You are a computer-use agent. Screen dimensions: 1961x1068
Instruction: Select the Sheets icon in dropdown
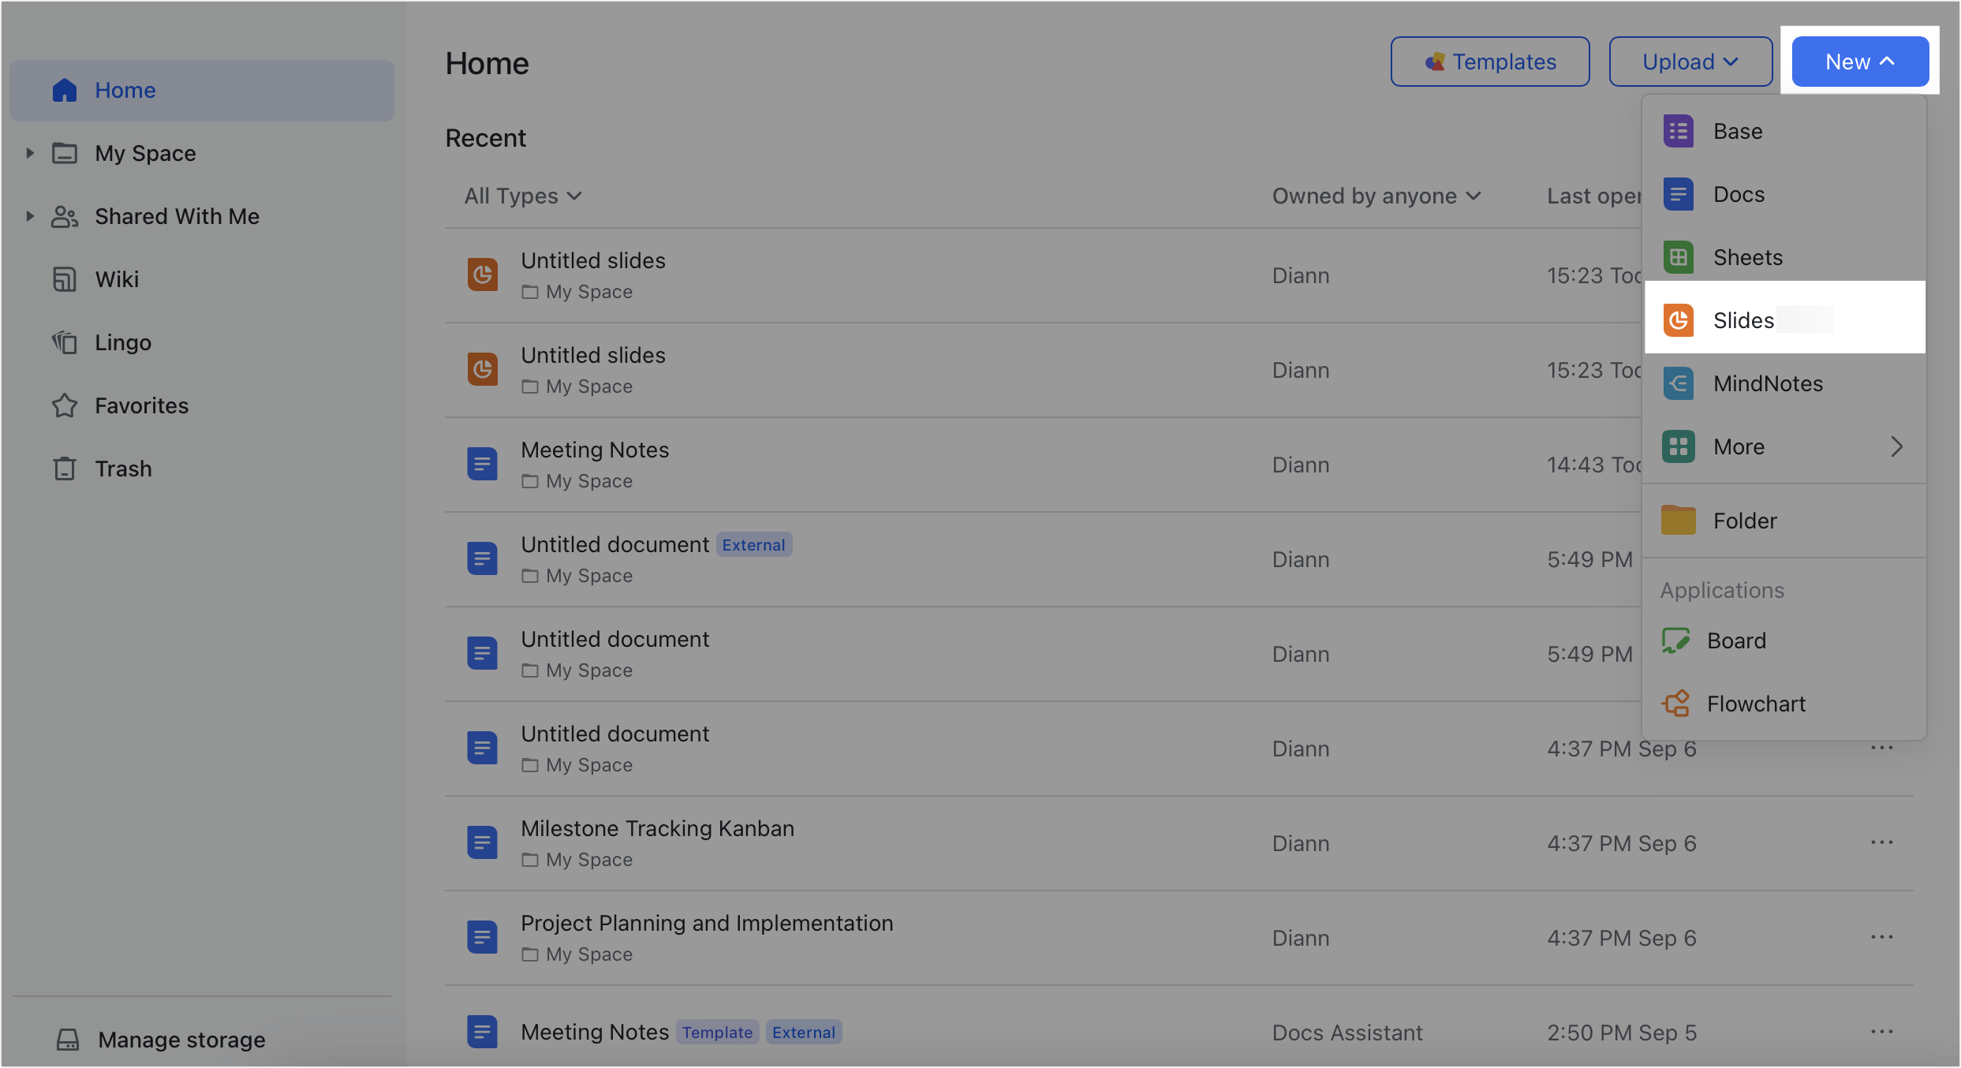point(1678,257)
